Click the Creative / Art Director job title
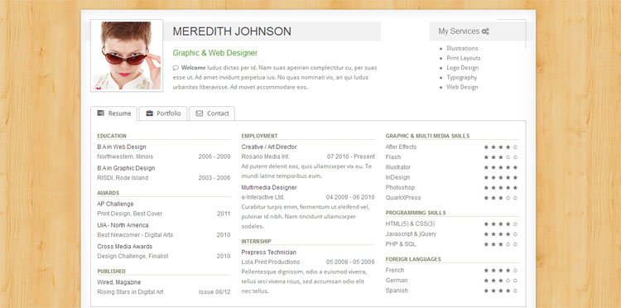Image resolution: width=621 pixels, height=308 pixels. (269, 147)
